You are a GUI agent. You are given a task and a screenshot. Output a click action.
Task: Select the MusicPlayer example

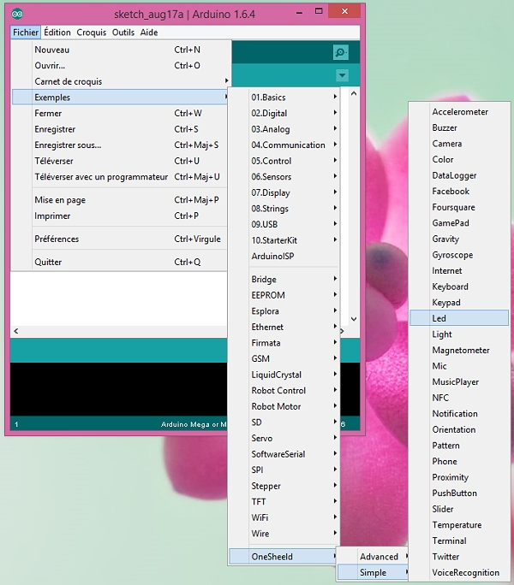tap(459, 382)
